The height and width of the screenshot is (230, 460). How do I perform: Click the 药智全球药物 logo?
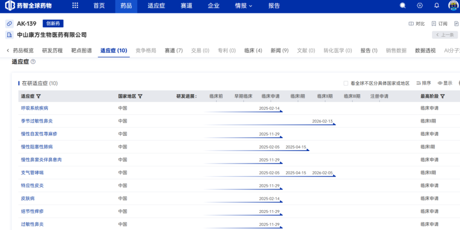coord(29,6)
